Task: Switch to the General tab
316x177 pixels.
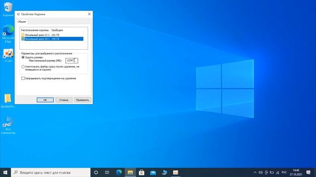Action: [x=22, y=22]
